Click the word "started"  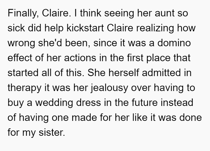pyautogui.click(x=23, y=73)
